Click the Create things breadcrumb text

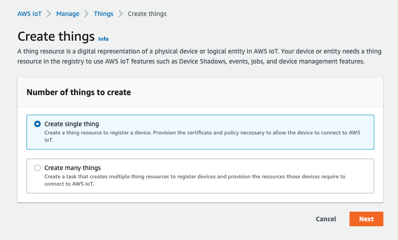(x=147, y=14)
